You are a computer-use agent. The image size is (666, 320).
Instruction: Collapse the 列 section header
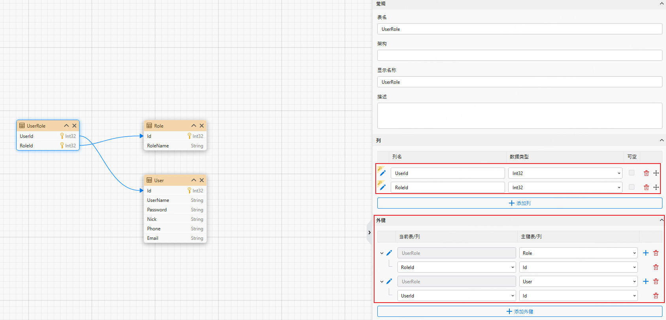pos(662,140)
